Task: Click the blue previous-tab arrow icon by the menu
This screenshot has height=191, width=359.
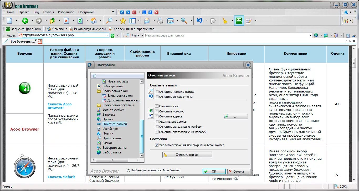Action: [x=122, y=12]
